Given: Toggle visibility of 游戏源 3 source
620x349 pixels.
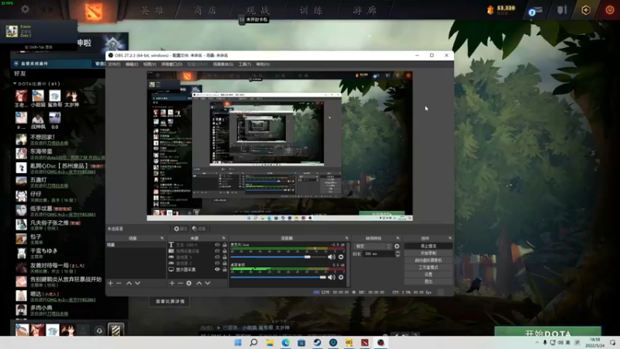Looking at the screenshot, I should click(217, 257).
